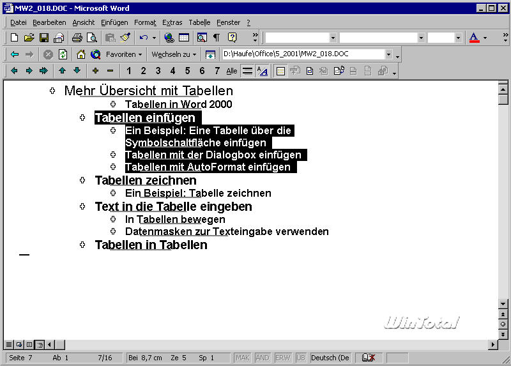Expand the heading with the plus toolbar button
This screenshot has height=366, width=511.
click(95, 71)
